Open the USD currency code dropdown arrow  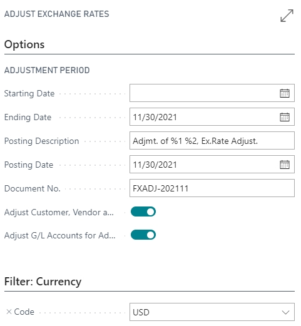pos(285,312)
